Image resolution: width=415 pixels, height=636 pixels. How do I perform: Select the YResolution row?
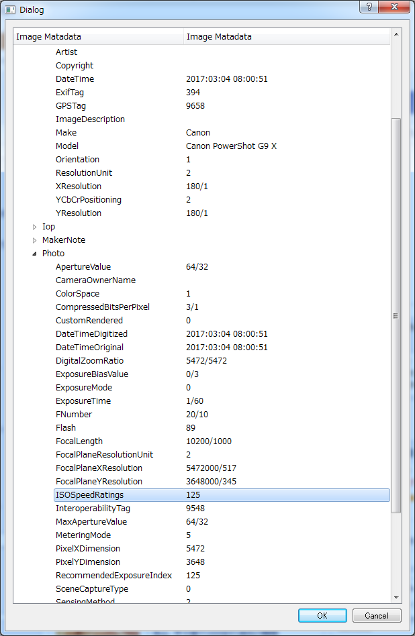coord(222,213)
